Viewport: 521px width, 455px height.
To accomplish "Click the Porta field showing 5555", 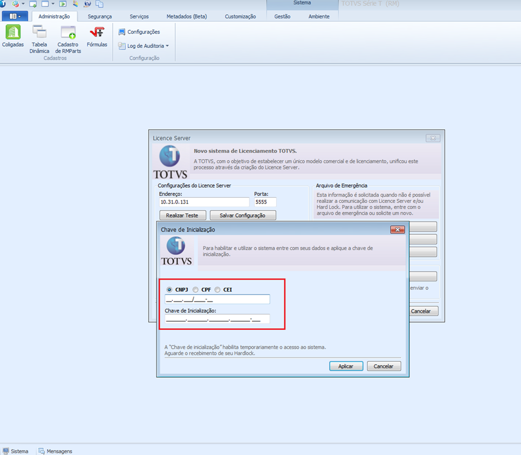I will pos(265,202).
